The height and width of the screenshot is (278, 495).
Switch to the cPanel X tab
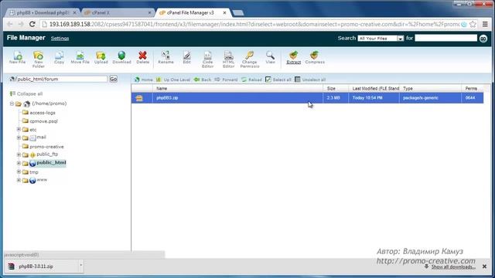[118, 13]
